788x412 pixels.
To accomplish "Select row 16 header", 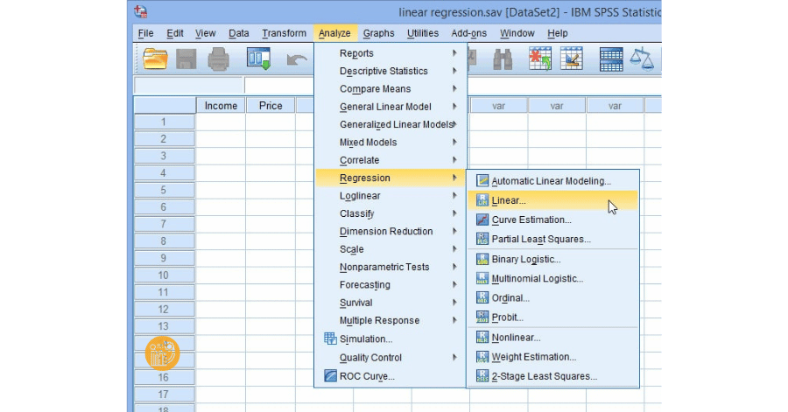I will coord(164,377).
